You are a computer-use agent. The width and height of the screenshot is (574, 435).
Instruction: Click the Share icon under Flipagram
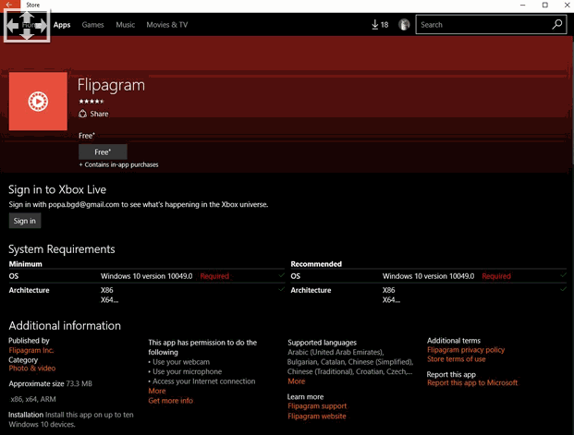click(83, 114)
